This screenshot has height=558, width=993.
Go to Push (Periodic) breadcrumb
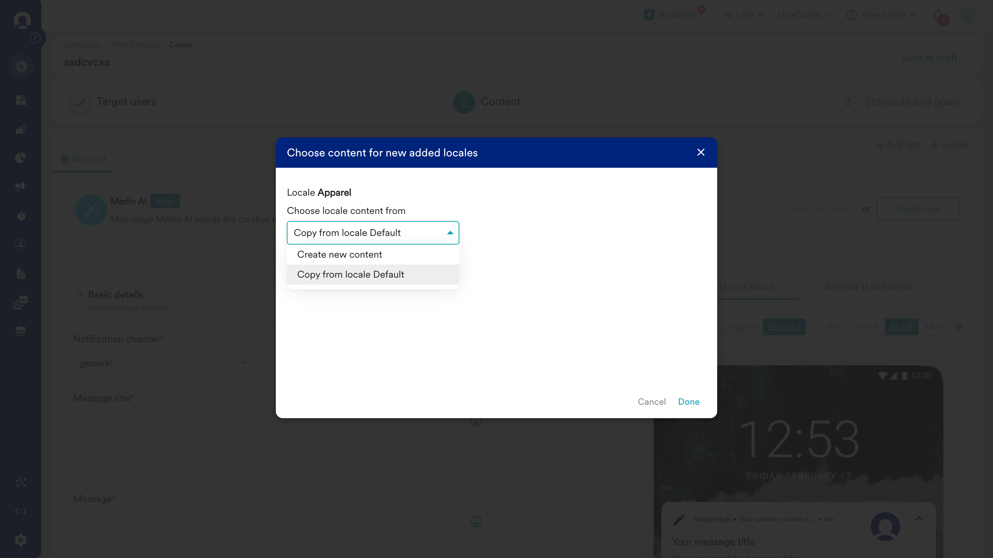(x=136, y=45)
